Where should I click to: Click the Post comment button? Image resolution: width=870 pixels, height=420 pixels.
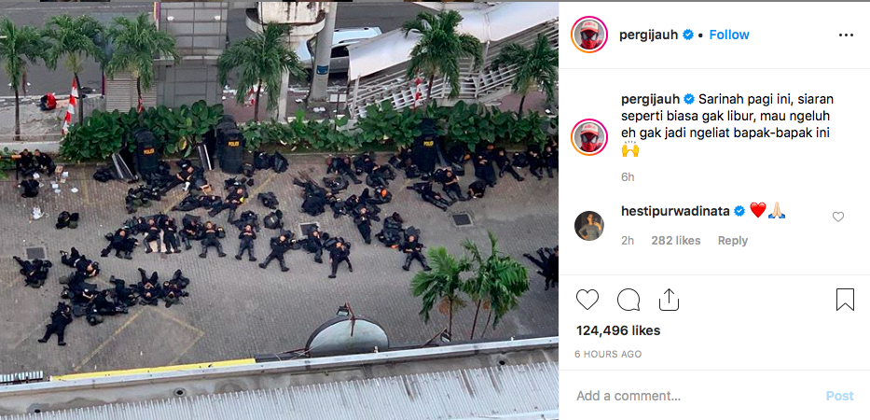[839, 396]
